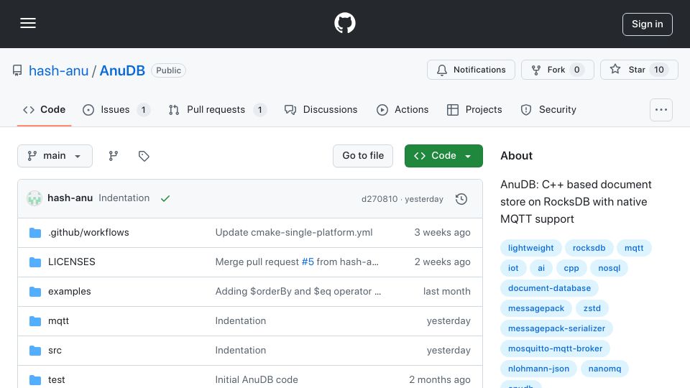Viewport: 690px width, 388px height.
Task: Expand the green Code dropdown
Action: tap(443, 156)
